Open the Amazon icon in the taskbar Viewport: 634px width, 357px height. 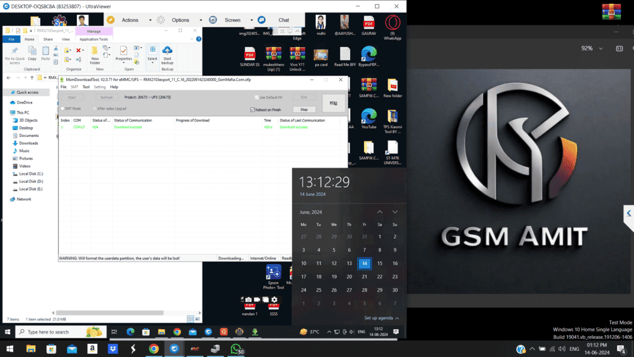(x=92, y=349)
